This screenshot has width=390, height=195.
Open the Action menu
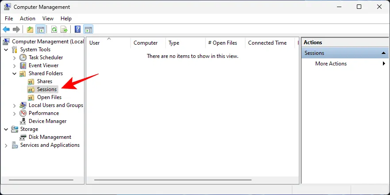pos(27,19)
